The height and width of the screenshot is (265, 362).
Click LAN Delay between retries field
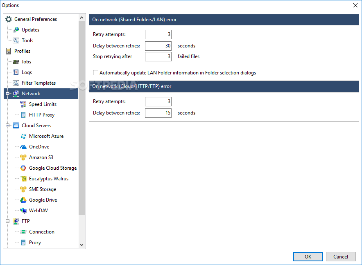pos(158,46)
